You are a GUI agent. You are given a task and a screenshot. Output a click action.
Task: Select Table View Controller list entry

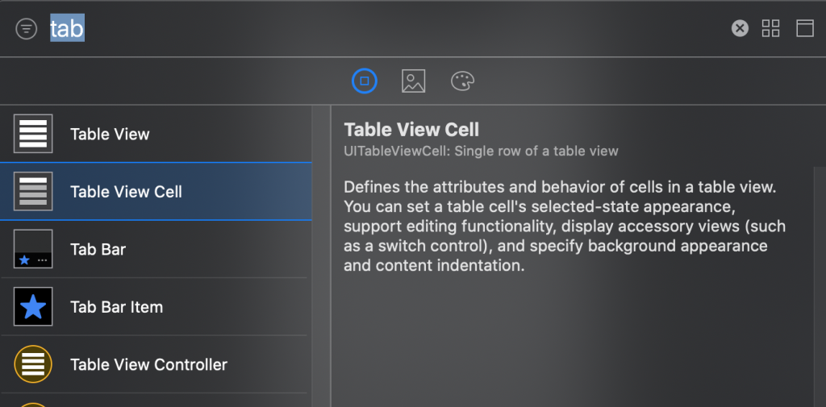(148, 365)
